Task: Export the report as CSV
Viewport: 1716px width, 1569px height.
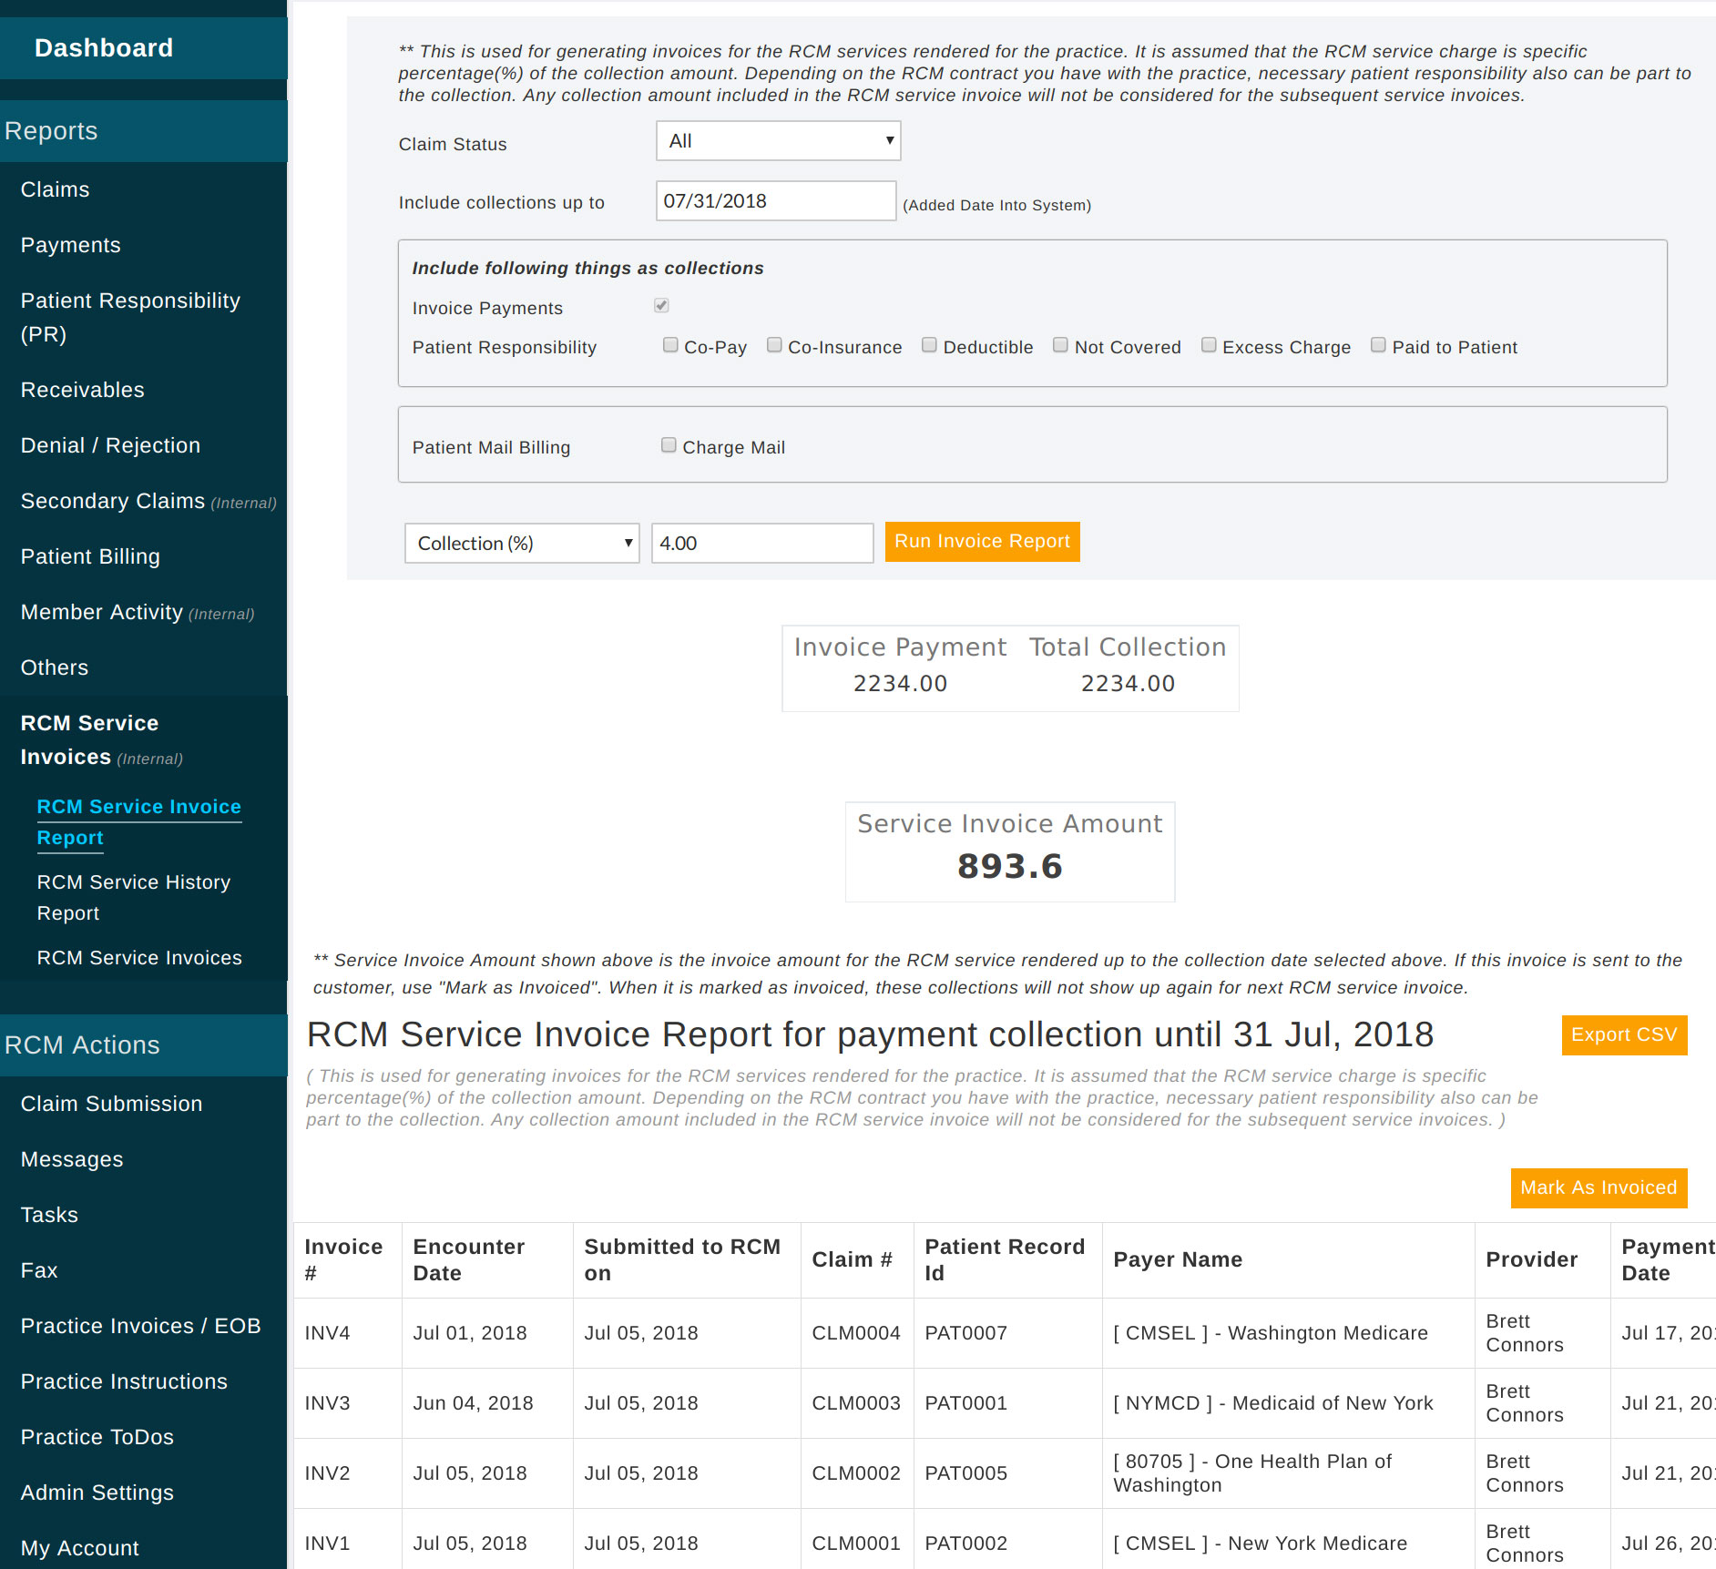Action: click(x=1623, y=1034)
